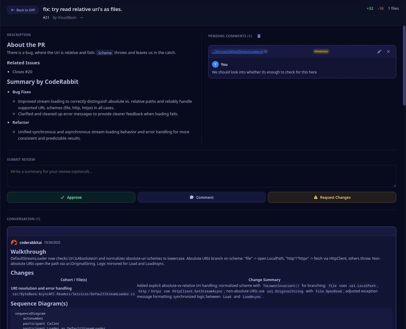Viewport: 406px width, 329px height.
Task: Click your Y avatar on the pending comment
Action: tap(215, 64)
